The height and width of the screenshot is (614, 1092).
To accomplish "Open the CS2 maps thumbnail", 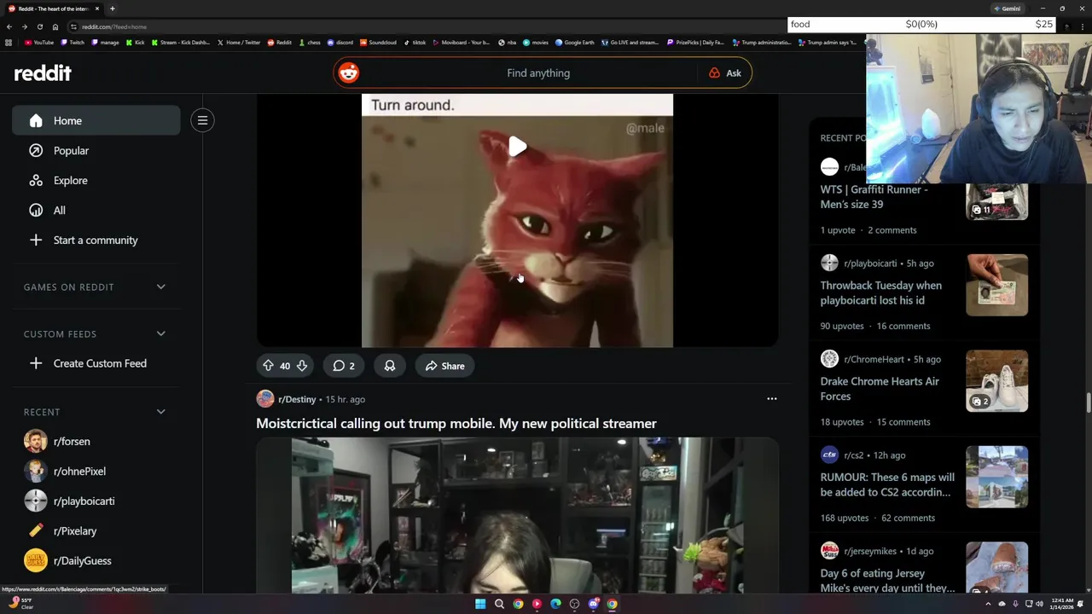I will coord(996,477).
